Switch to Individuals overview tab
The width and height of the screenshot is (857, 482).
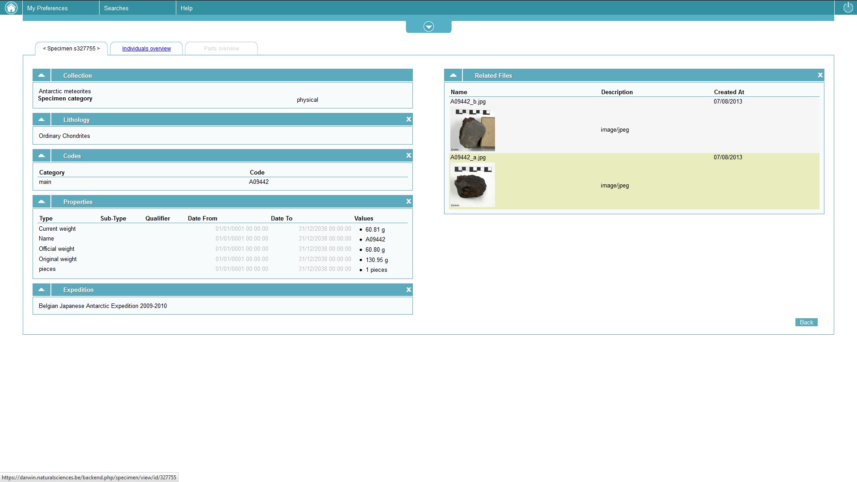[x=146, y=49]
